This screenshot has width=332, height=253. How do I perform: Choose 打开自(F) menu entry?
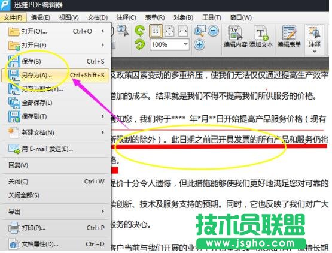pos(56,45)
